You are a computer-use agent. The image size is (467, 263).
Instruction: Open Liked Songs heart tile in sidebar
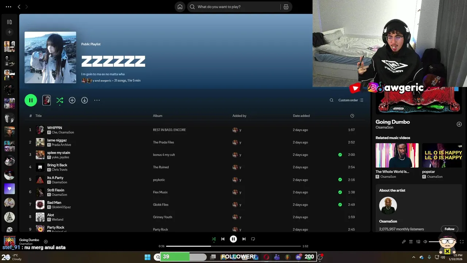(x=9, y=189)
